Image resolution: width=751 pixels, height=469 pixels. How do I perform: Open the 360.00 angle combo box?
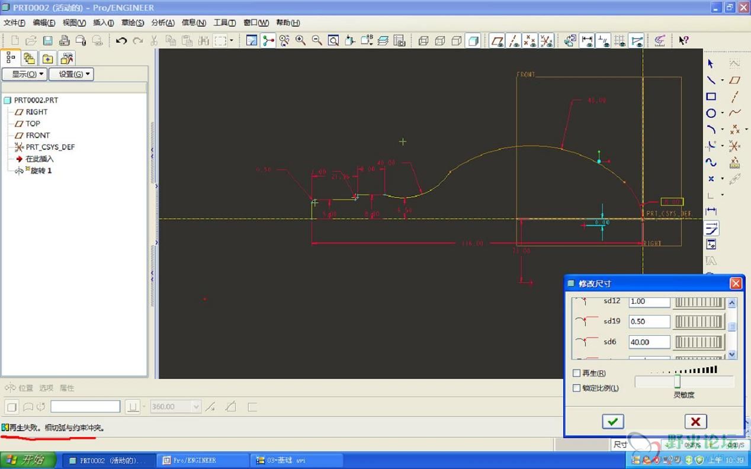(176, 407)
